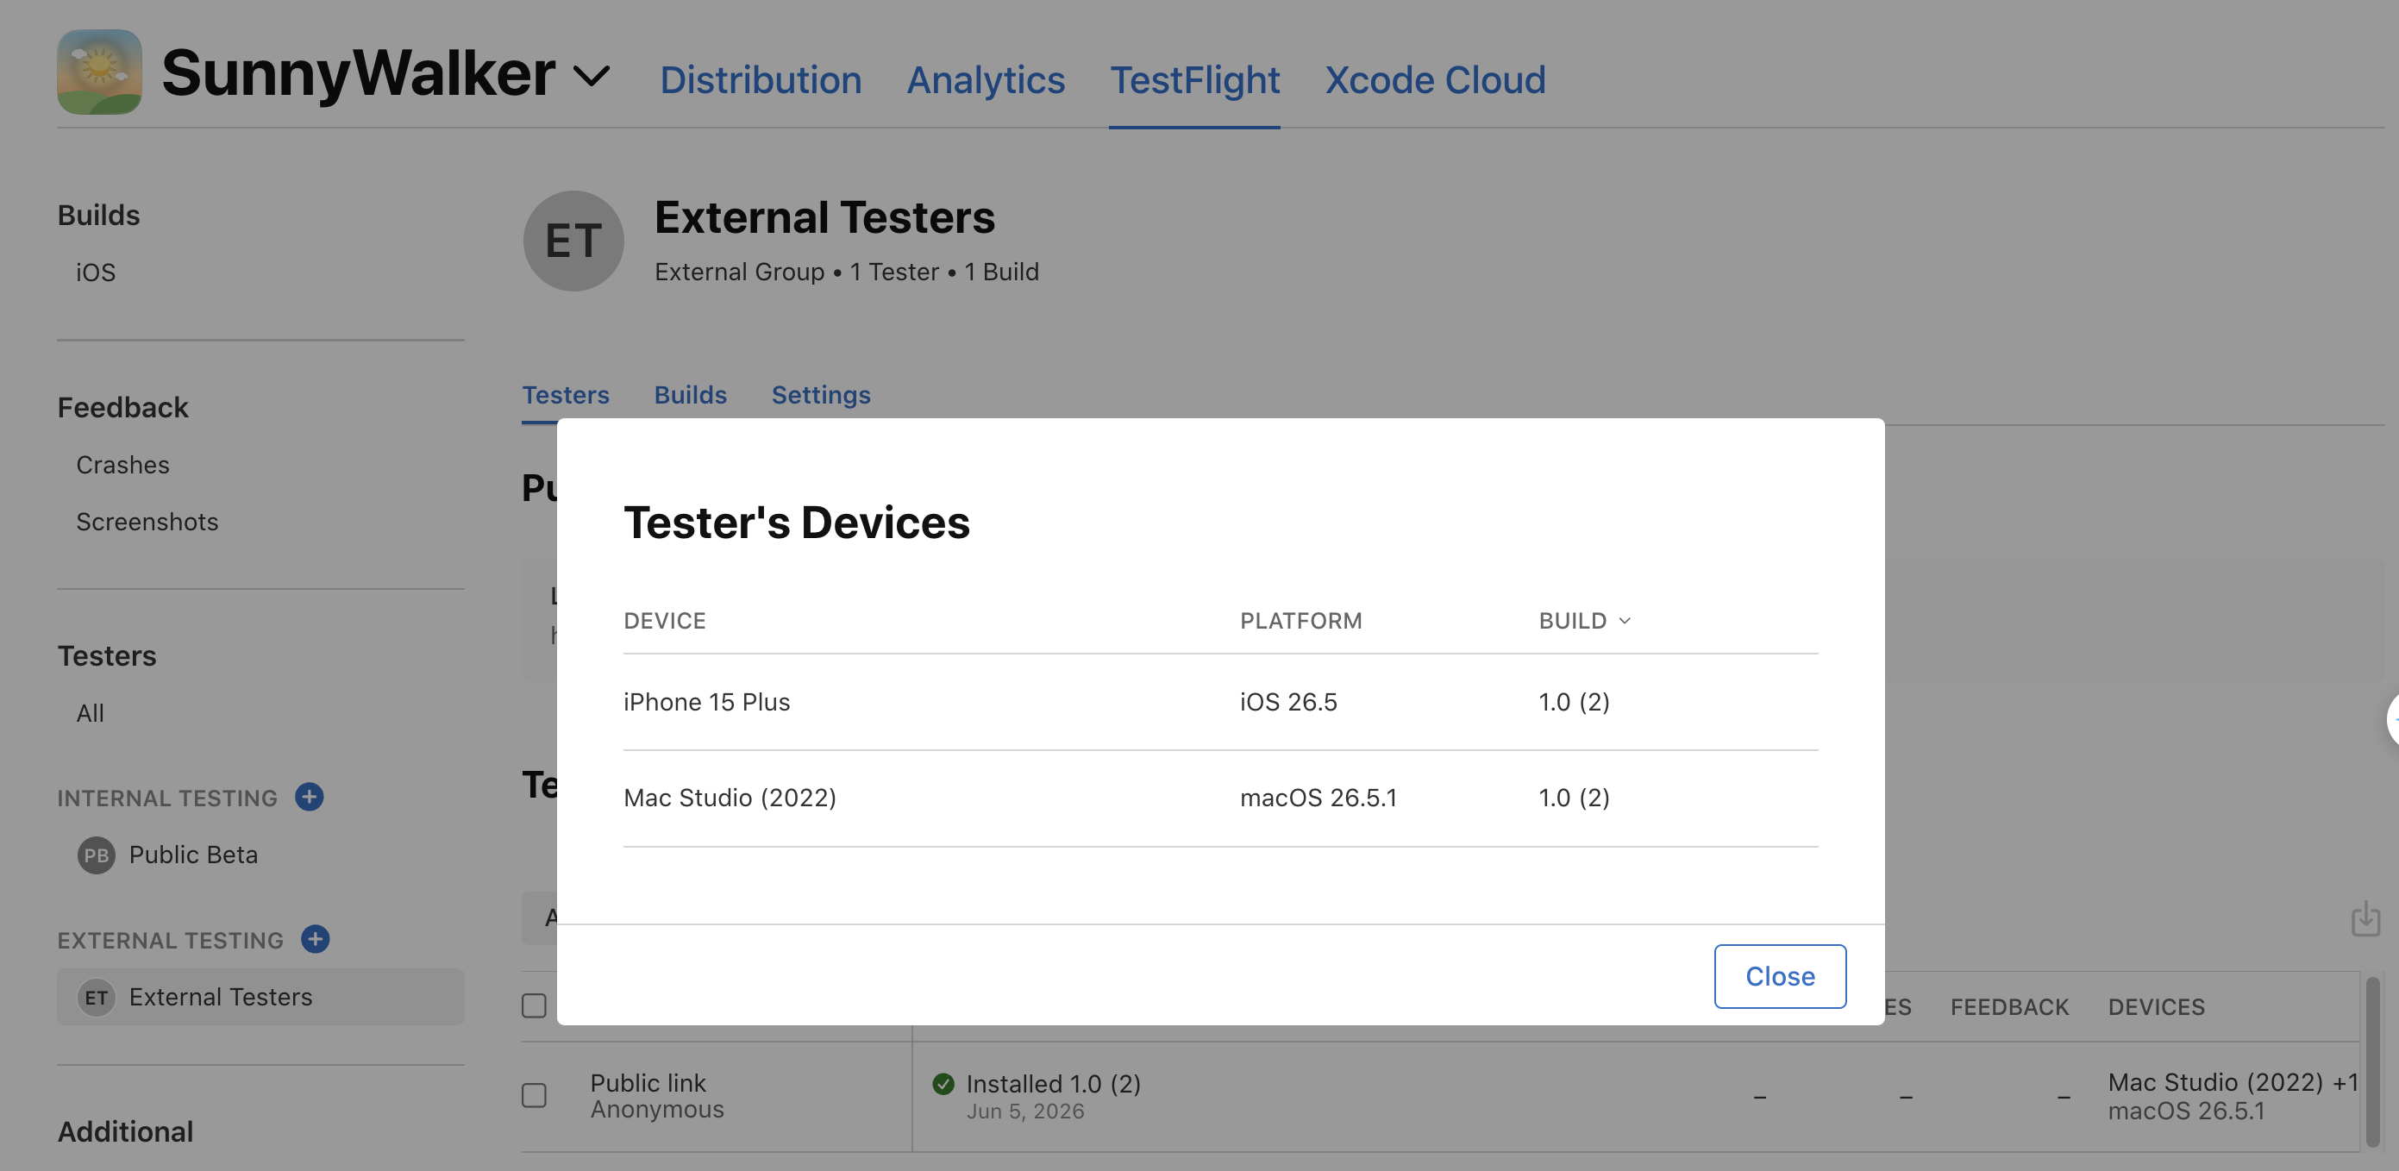Sort devices by BUILD column
This screenshot has width=2399, height=1171.
pos(1584,621)
